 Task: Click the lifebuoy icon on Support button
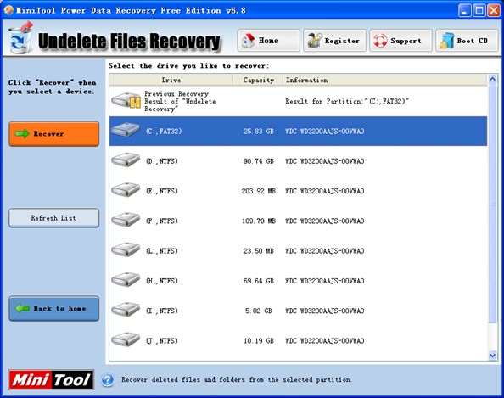point(380,41)
